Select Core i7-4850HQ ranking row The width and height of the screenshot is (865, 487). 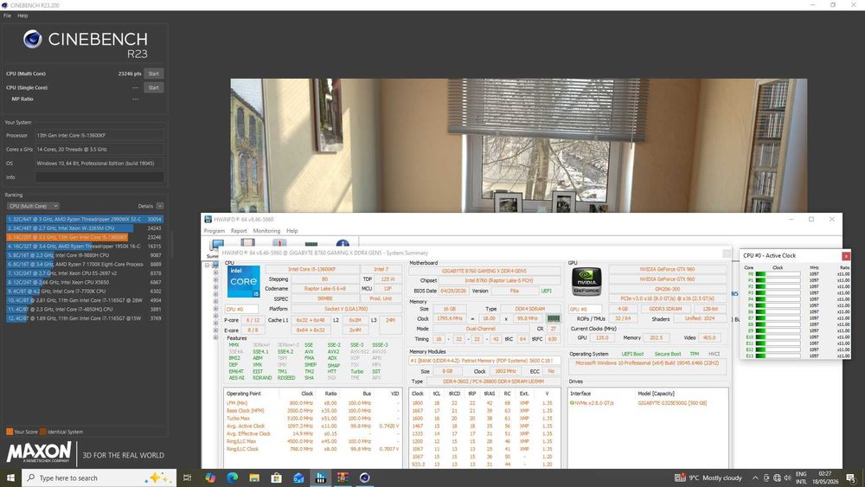(85, 310)
